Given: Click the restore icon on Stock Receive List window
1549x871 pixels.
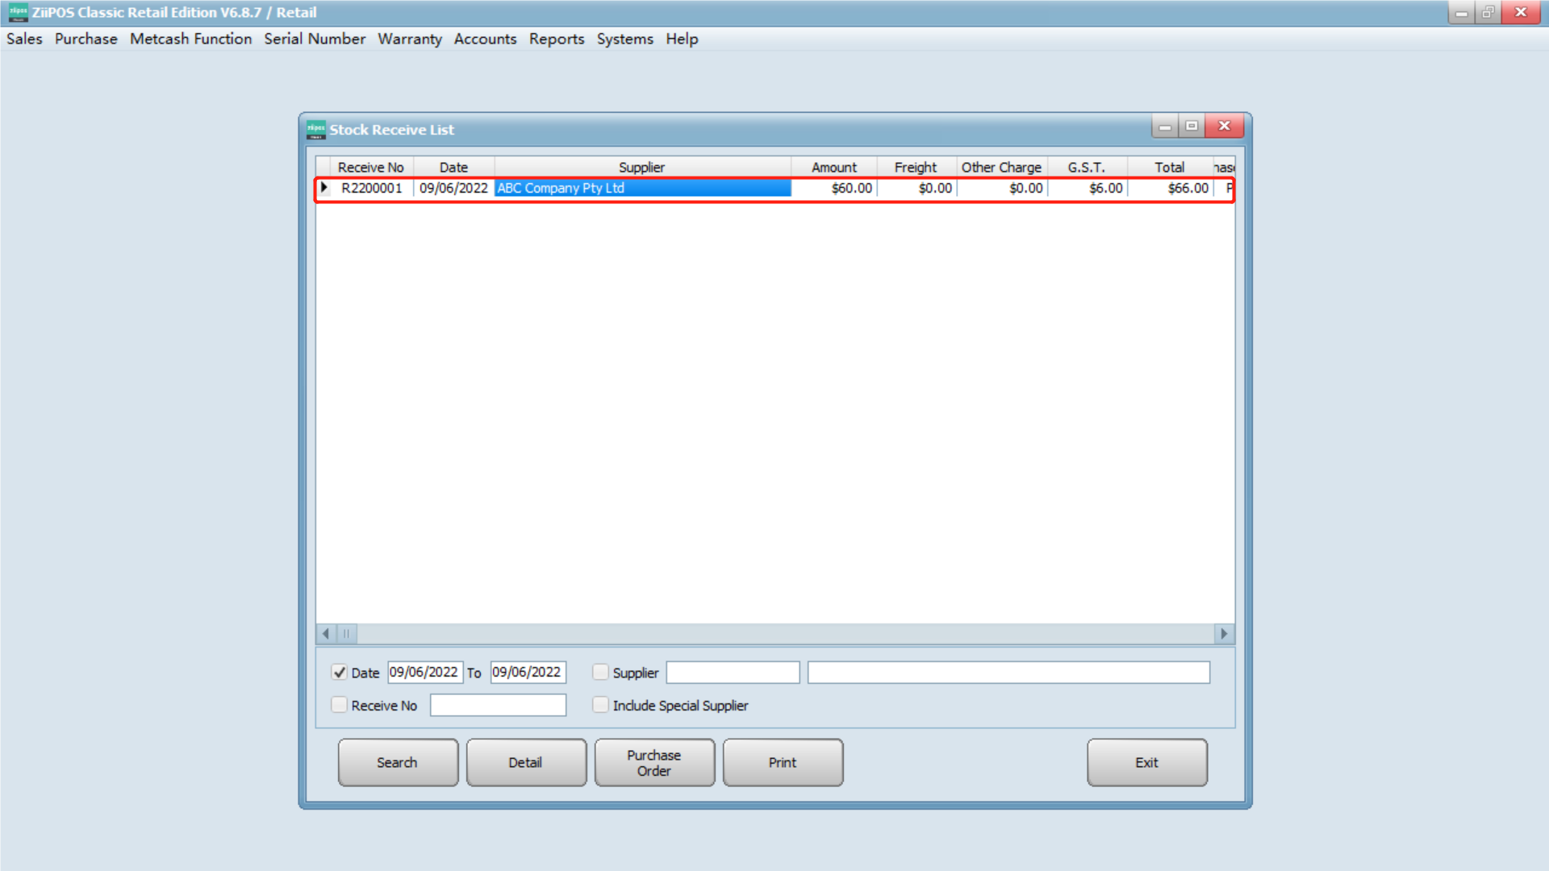Looking at the screenshot, I should pos(1192,127).
